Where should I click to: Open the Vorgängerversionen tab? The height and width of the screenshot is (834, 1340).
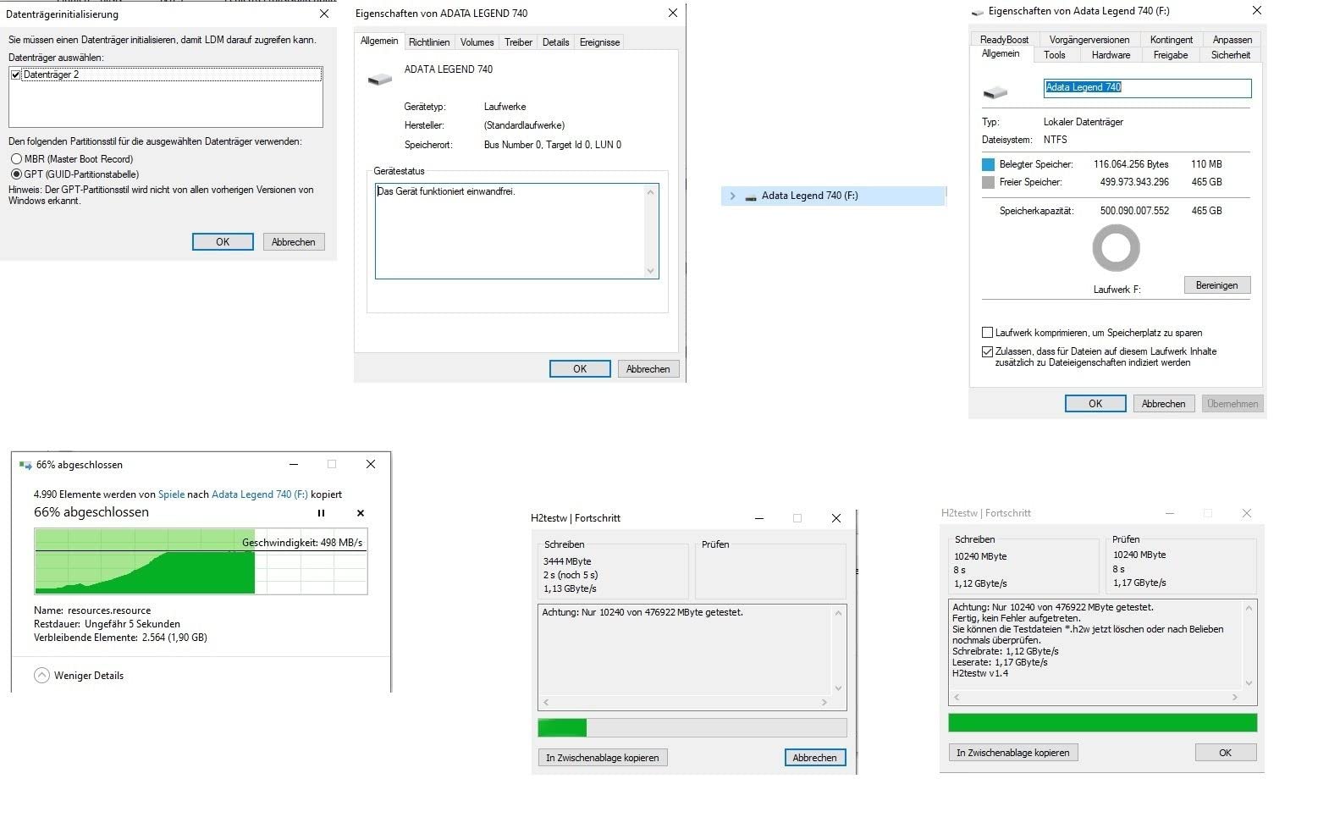click(1089, 40)
